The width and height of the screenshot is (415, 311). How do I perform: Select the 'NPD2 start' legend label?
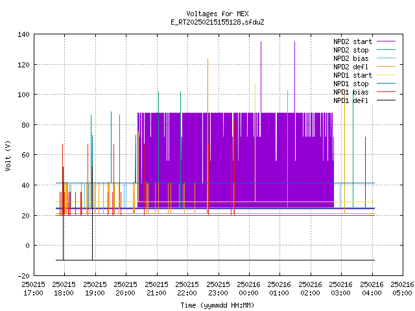353,41
